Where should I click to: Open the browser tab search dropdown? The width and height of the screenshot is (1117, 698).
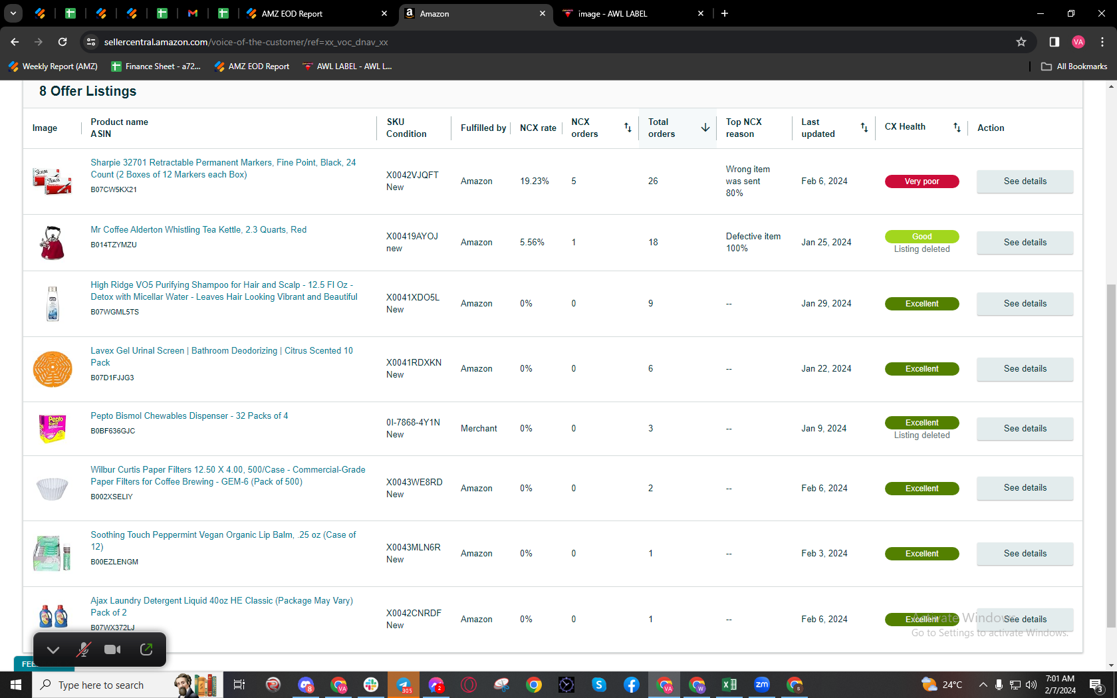pyautogui.click(x=13, y=13)
